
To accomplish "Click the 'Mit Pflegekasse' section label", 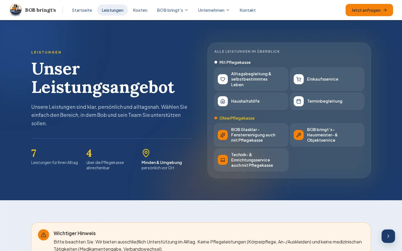I will 235,62.
